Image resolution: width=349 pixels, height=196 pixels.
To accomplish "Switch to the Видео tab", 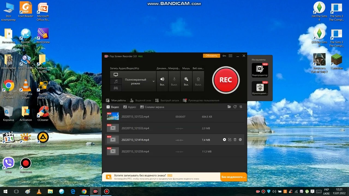I will coord(113,107).
